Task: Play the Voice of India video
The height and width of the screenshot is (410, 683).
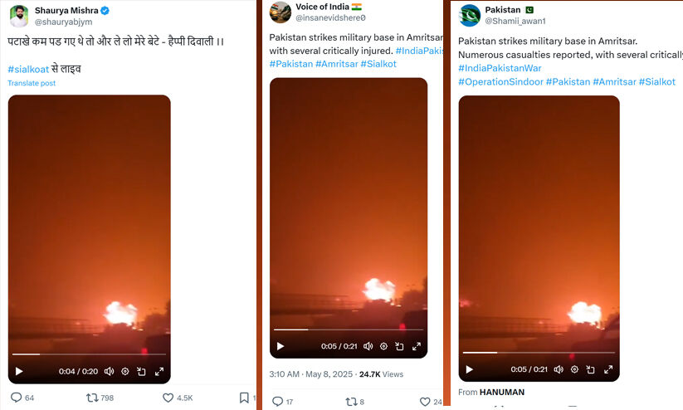Action: pos(281,346)
